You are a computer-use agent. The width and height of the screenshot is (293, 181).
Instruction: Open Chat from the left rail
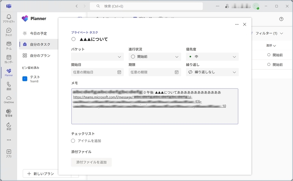click(8, 32)
